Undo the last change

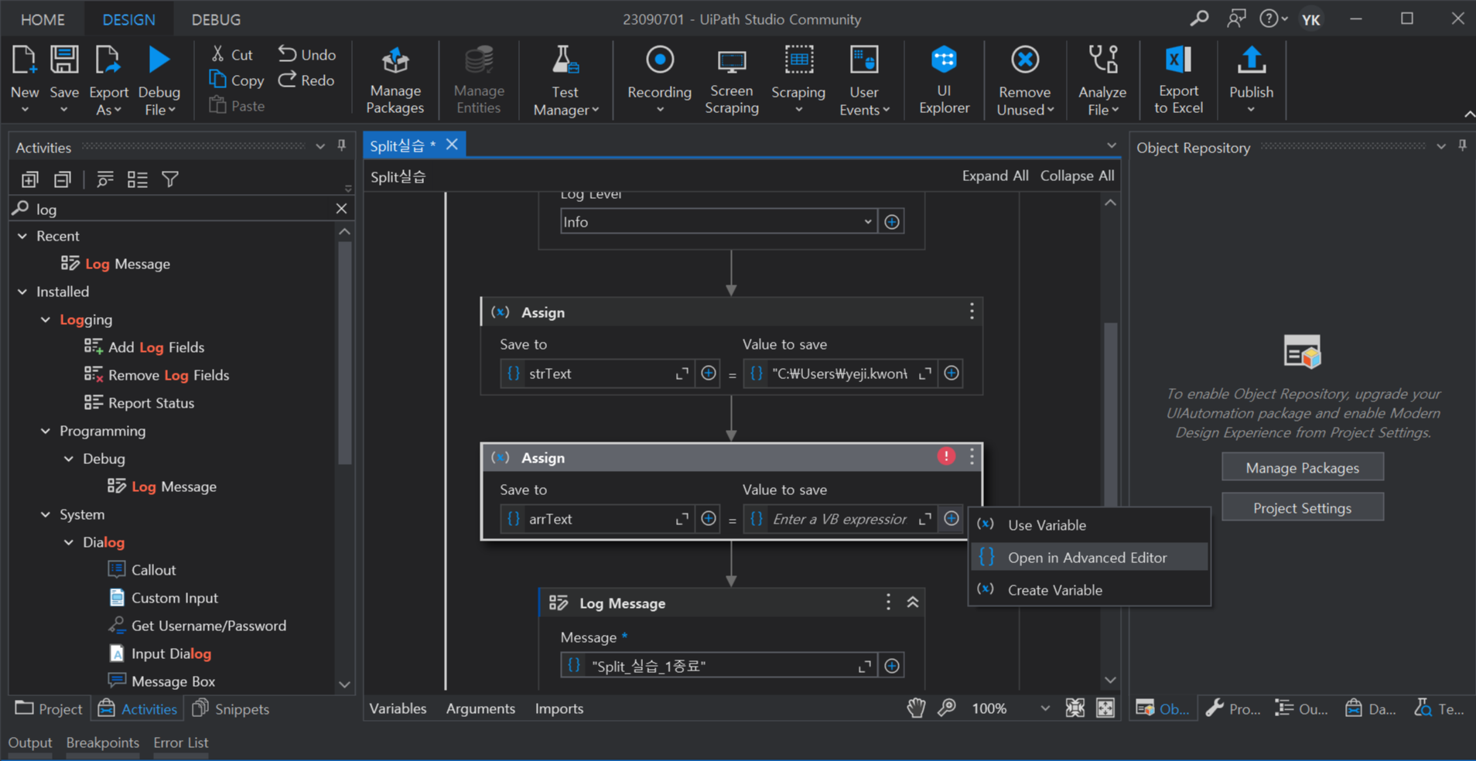(307, 54)
